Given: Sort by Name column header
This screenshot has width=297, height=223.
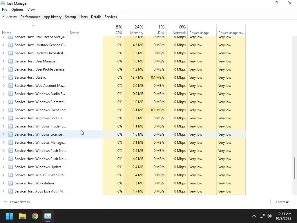Looking at the screenshot, I should 34,30.
